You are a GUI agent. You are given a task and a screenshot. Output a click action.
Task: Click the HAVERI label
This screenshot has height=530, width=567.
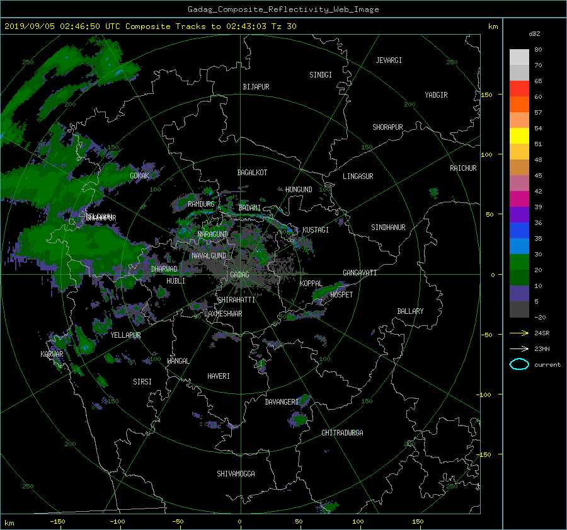point(219,376)
